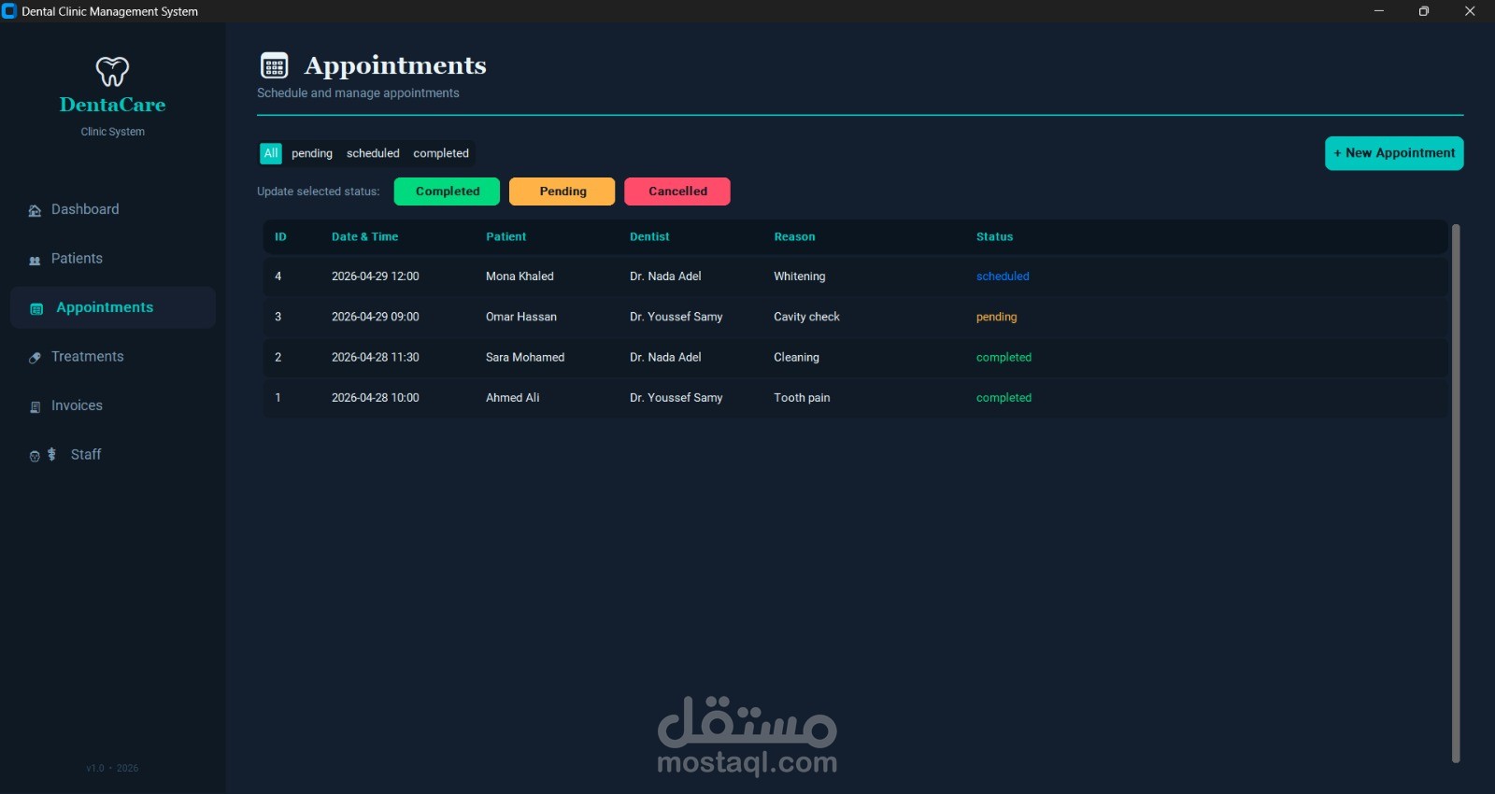The height and width of the screenshot is (794, 1495).
Task: Set selected appointment status to Cancelled
Action: [x=677, y=191]
